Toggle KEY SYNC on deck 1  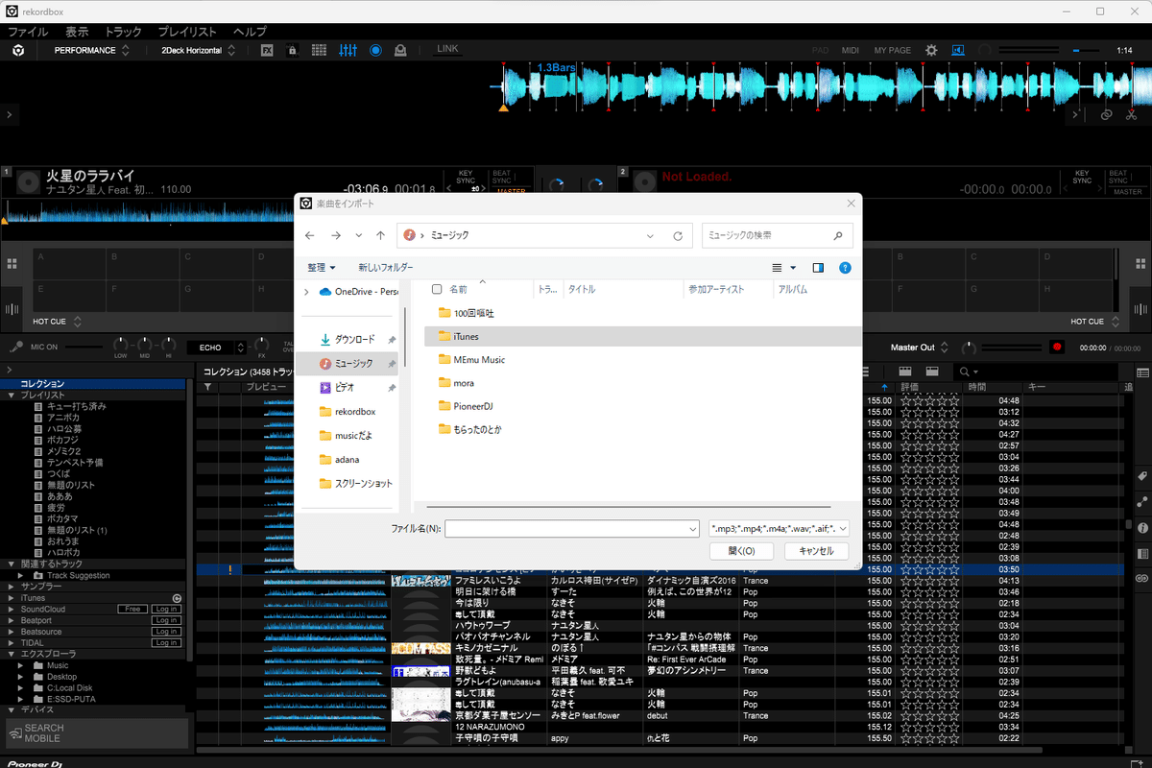point(467,177)
